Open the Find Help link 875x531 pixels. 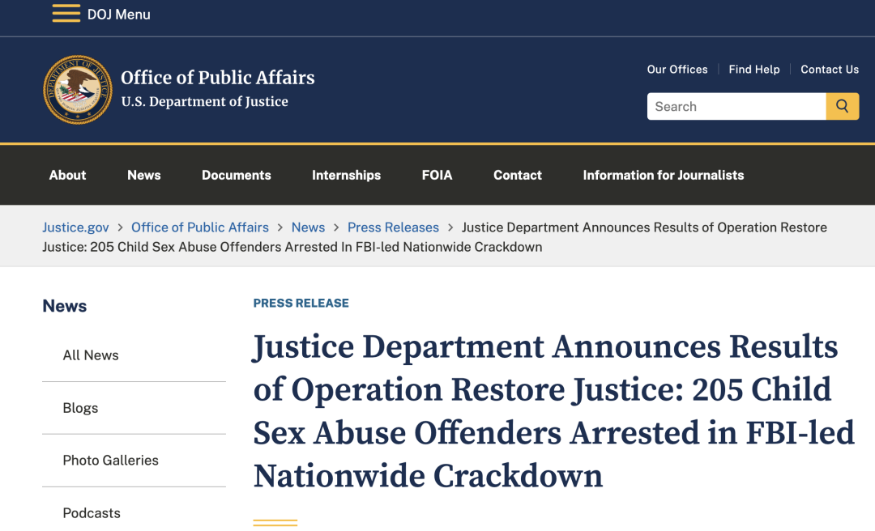[754, 69]
